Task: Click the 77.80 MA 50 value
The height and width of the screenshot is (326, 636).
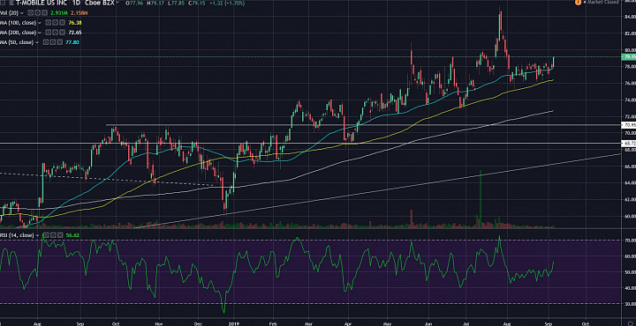Action: point(72,42)
